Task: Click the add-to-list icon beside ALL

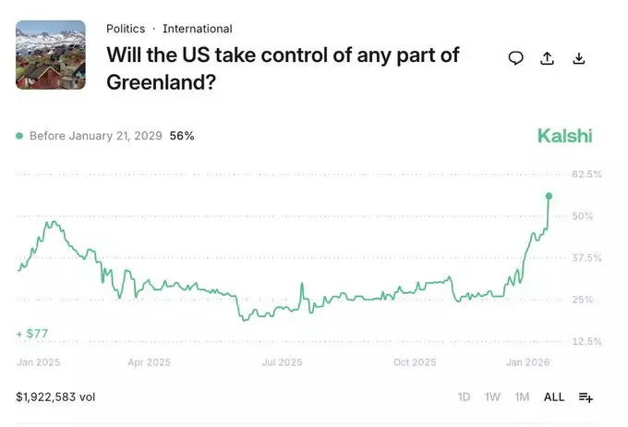Action: [x=586, y=396]
